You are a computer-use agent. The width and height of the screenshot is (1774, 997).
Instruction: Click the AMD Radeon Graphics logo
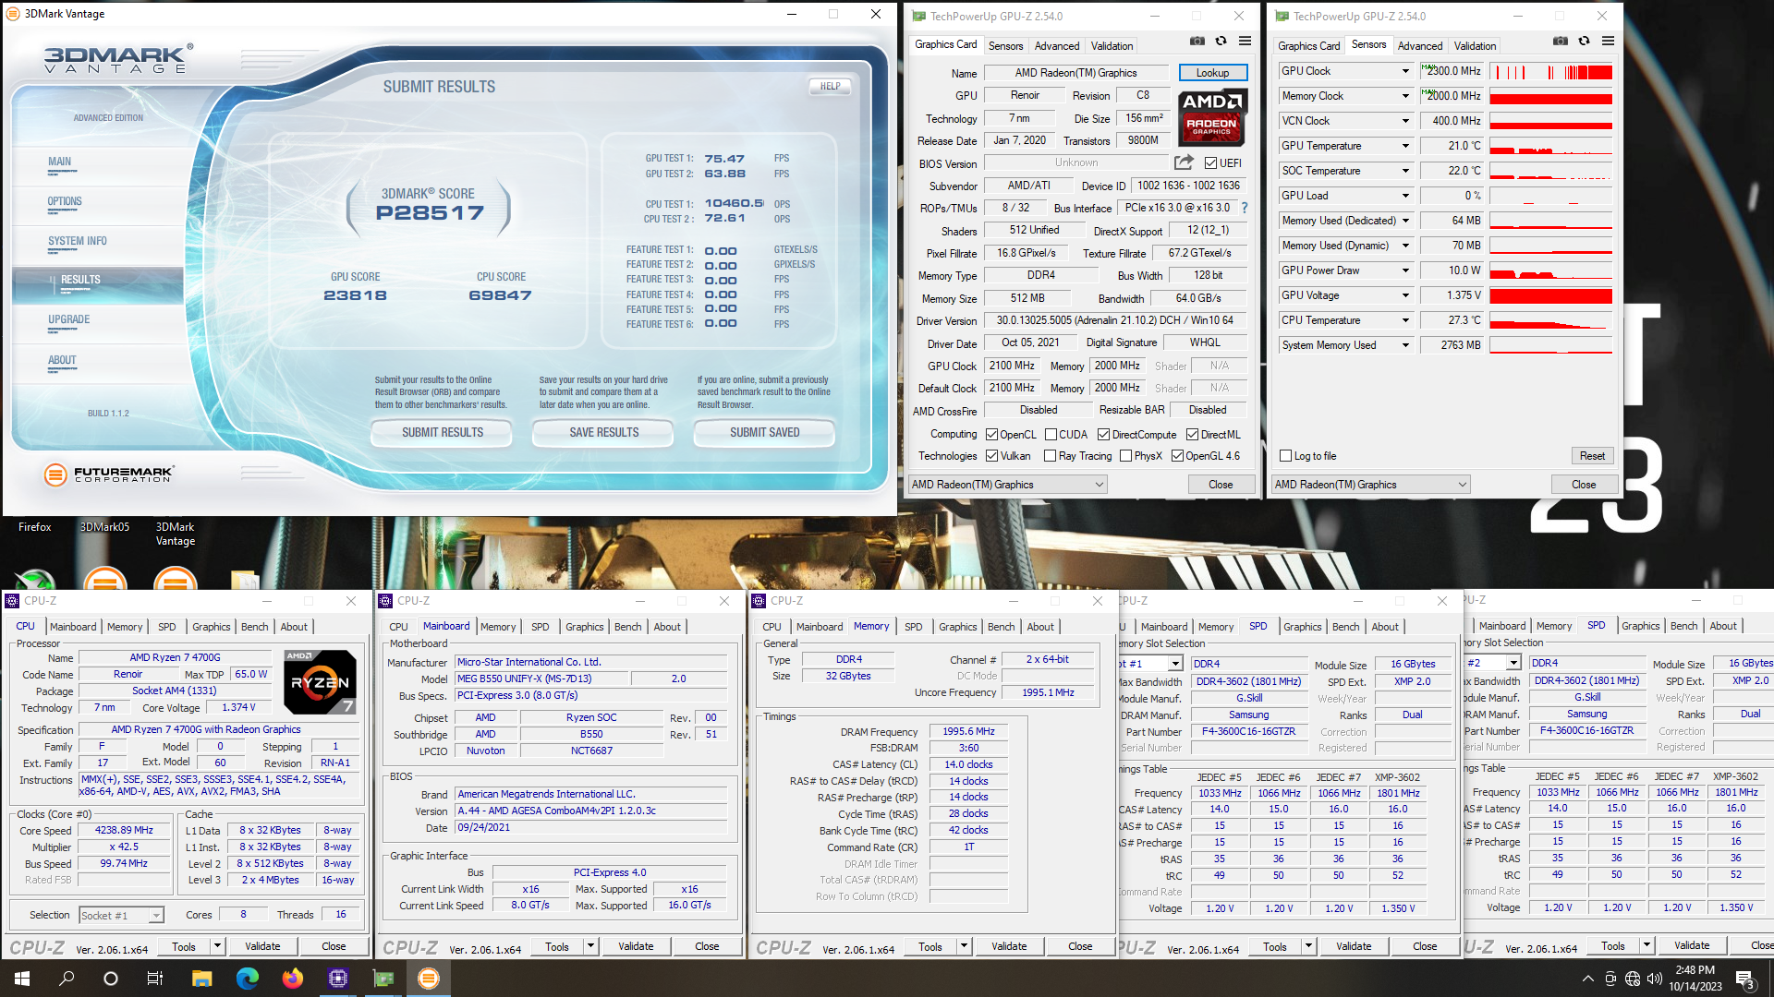coord(1212,117)
